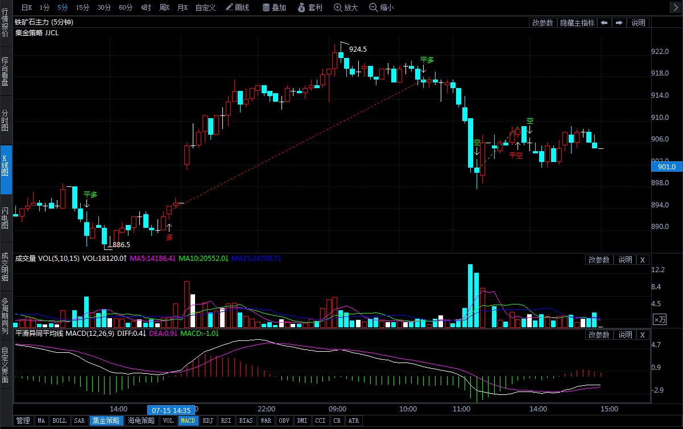Click 改参数 on main chart
The image size is (683, 429).
(543, 23)
